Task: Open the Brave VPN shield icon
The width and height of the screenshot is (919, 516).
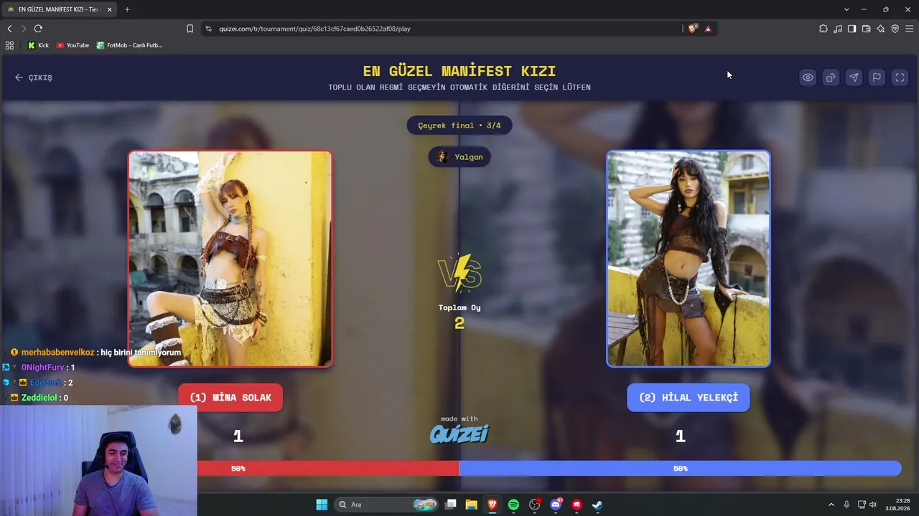Action: click(895, 29)
